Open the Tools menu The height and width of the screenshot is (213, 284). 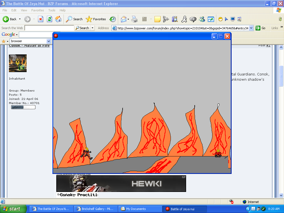[52, 10]
